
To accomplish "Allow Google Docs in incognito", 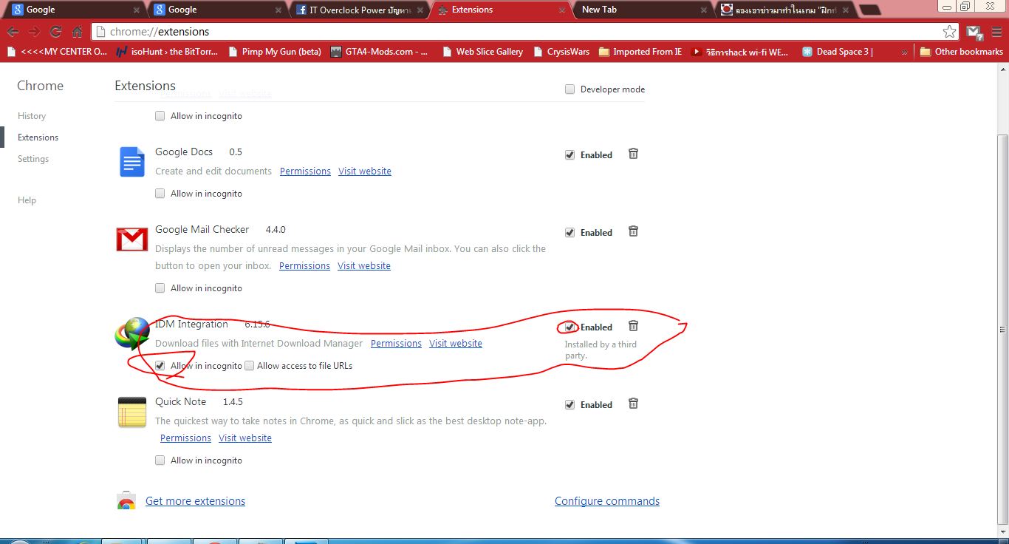I will click(160, 194).
